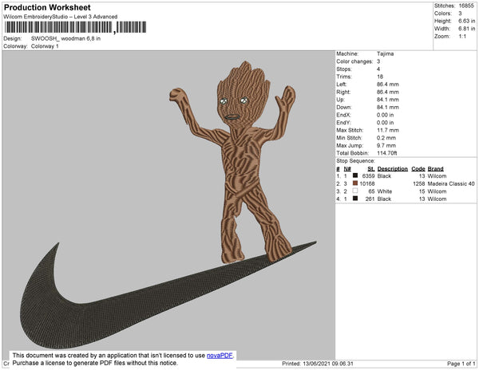Select the brown color swatch in stop 2

(355, 183)
